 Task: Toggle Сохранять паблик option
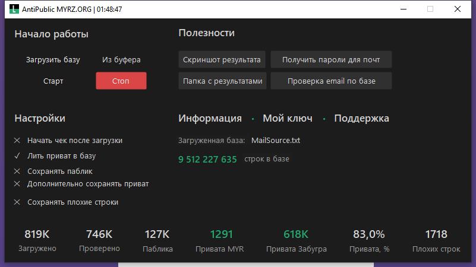pos(53,171)
